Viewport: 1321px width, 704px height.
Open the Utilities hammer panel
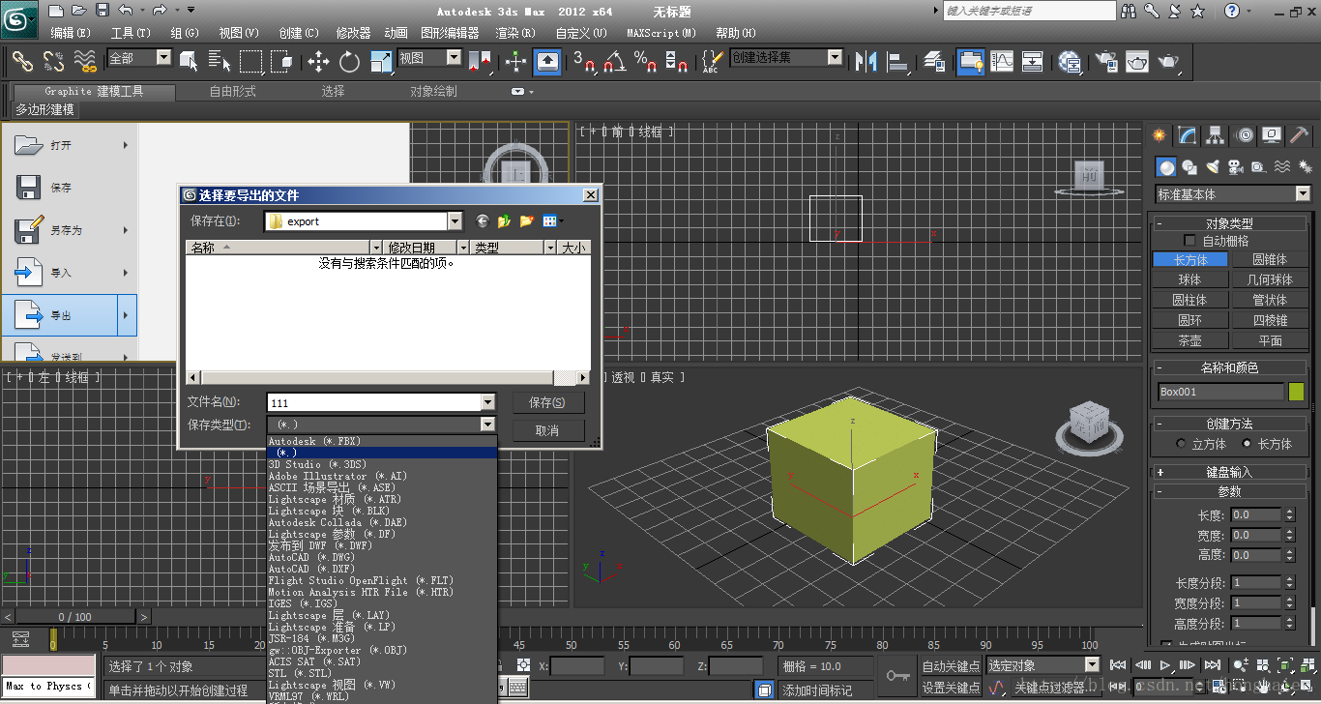[x=1299, y=135]
